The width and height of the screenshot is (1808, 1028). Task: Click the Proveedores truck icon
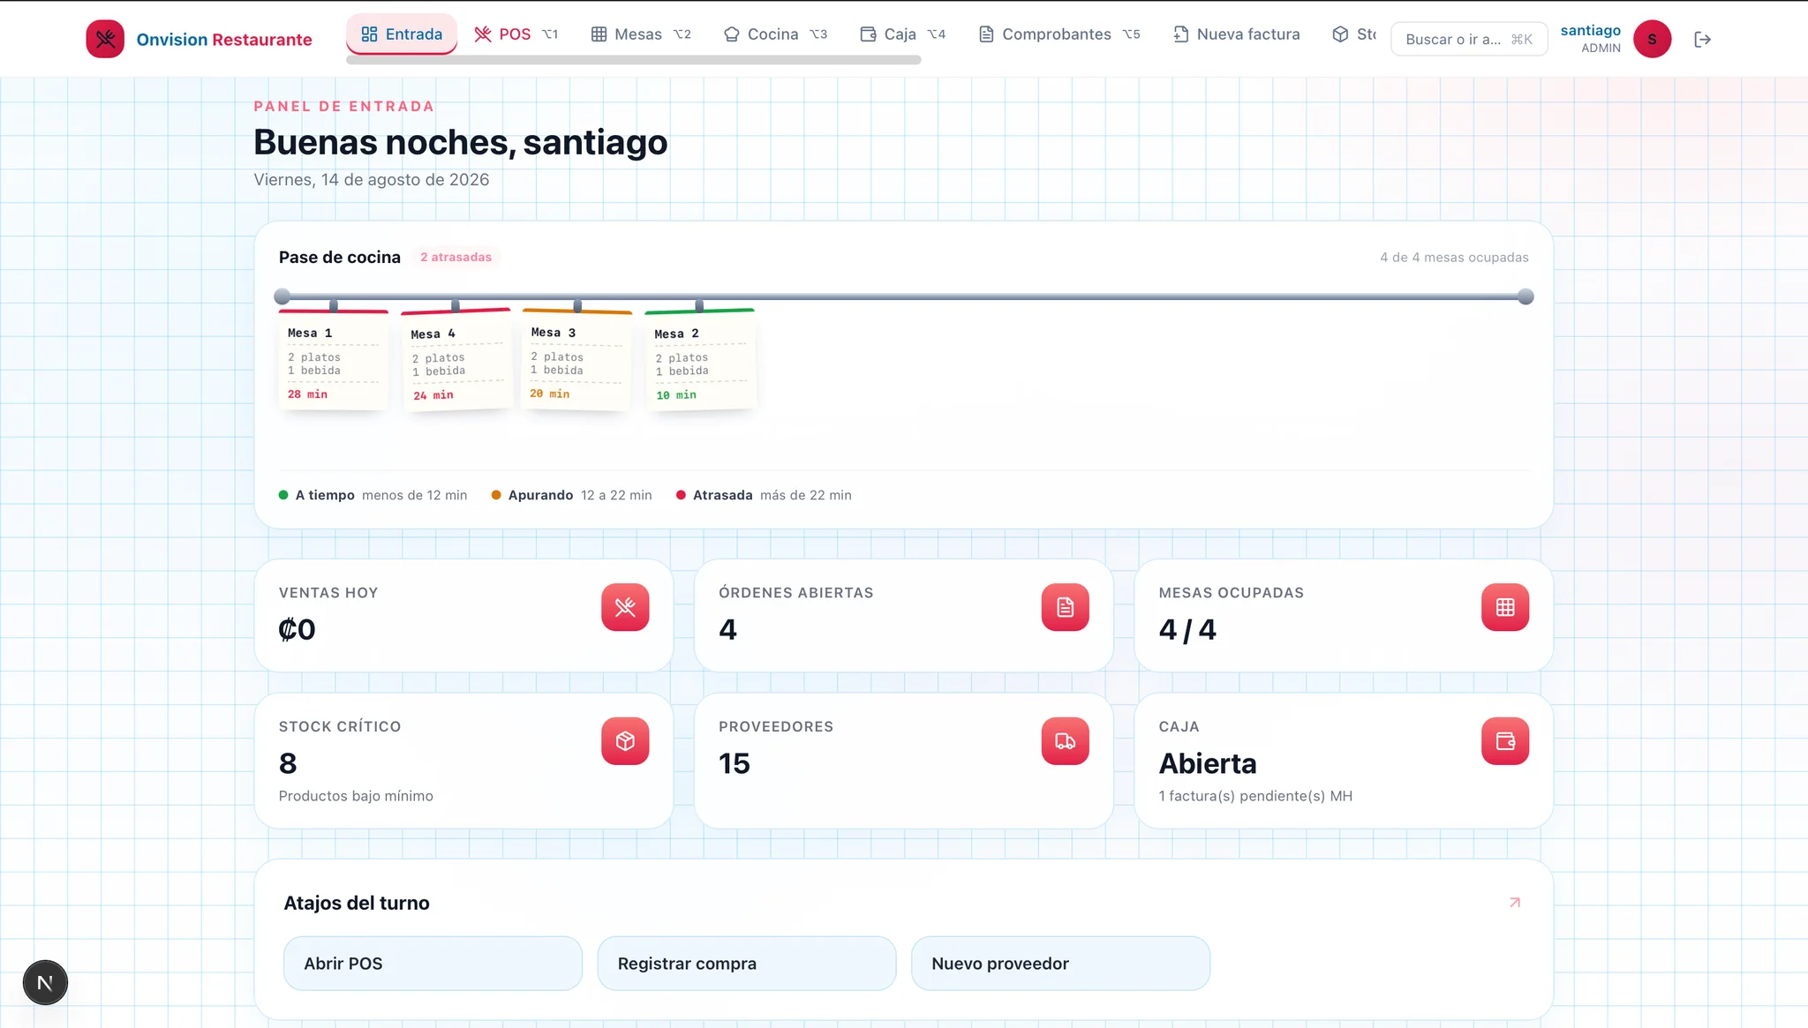click(x=1065, y=741)
